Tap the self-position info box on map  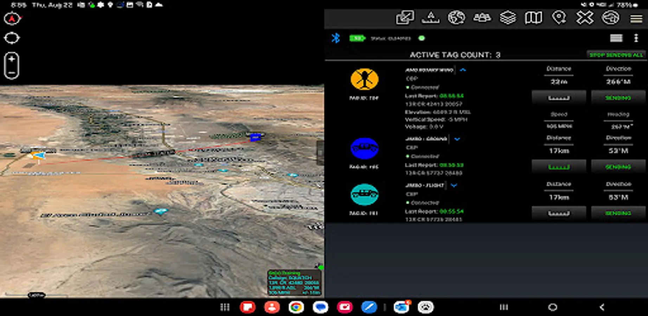(294, 282)
